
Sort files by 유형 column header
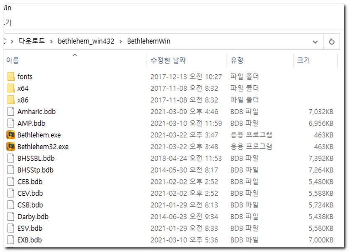(x=237, y=60)
